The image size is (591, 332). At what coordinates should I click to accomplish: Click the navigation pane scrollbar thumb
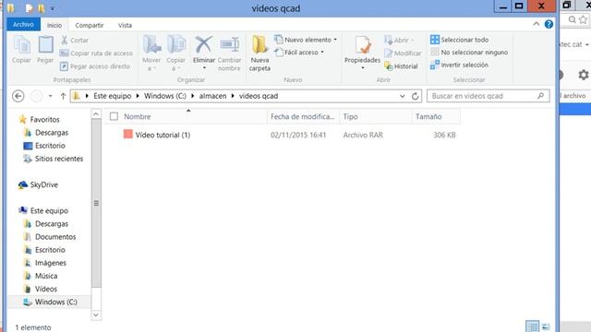[x=96, y=203]
